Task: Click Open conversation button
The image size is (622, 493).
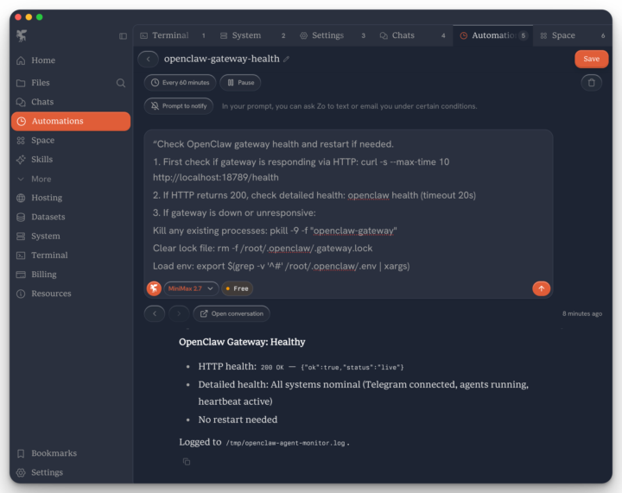Action: pos(232,313)
